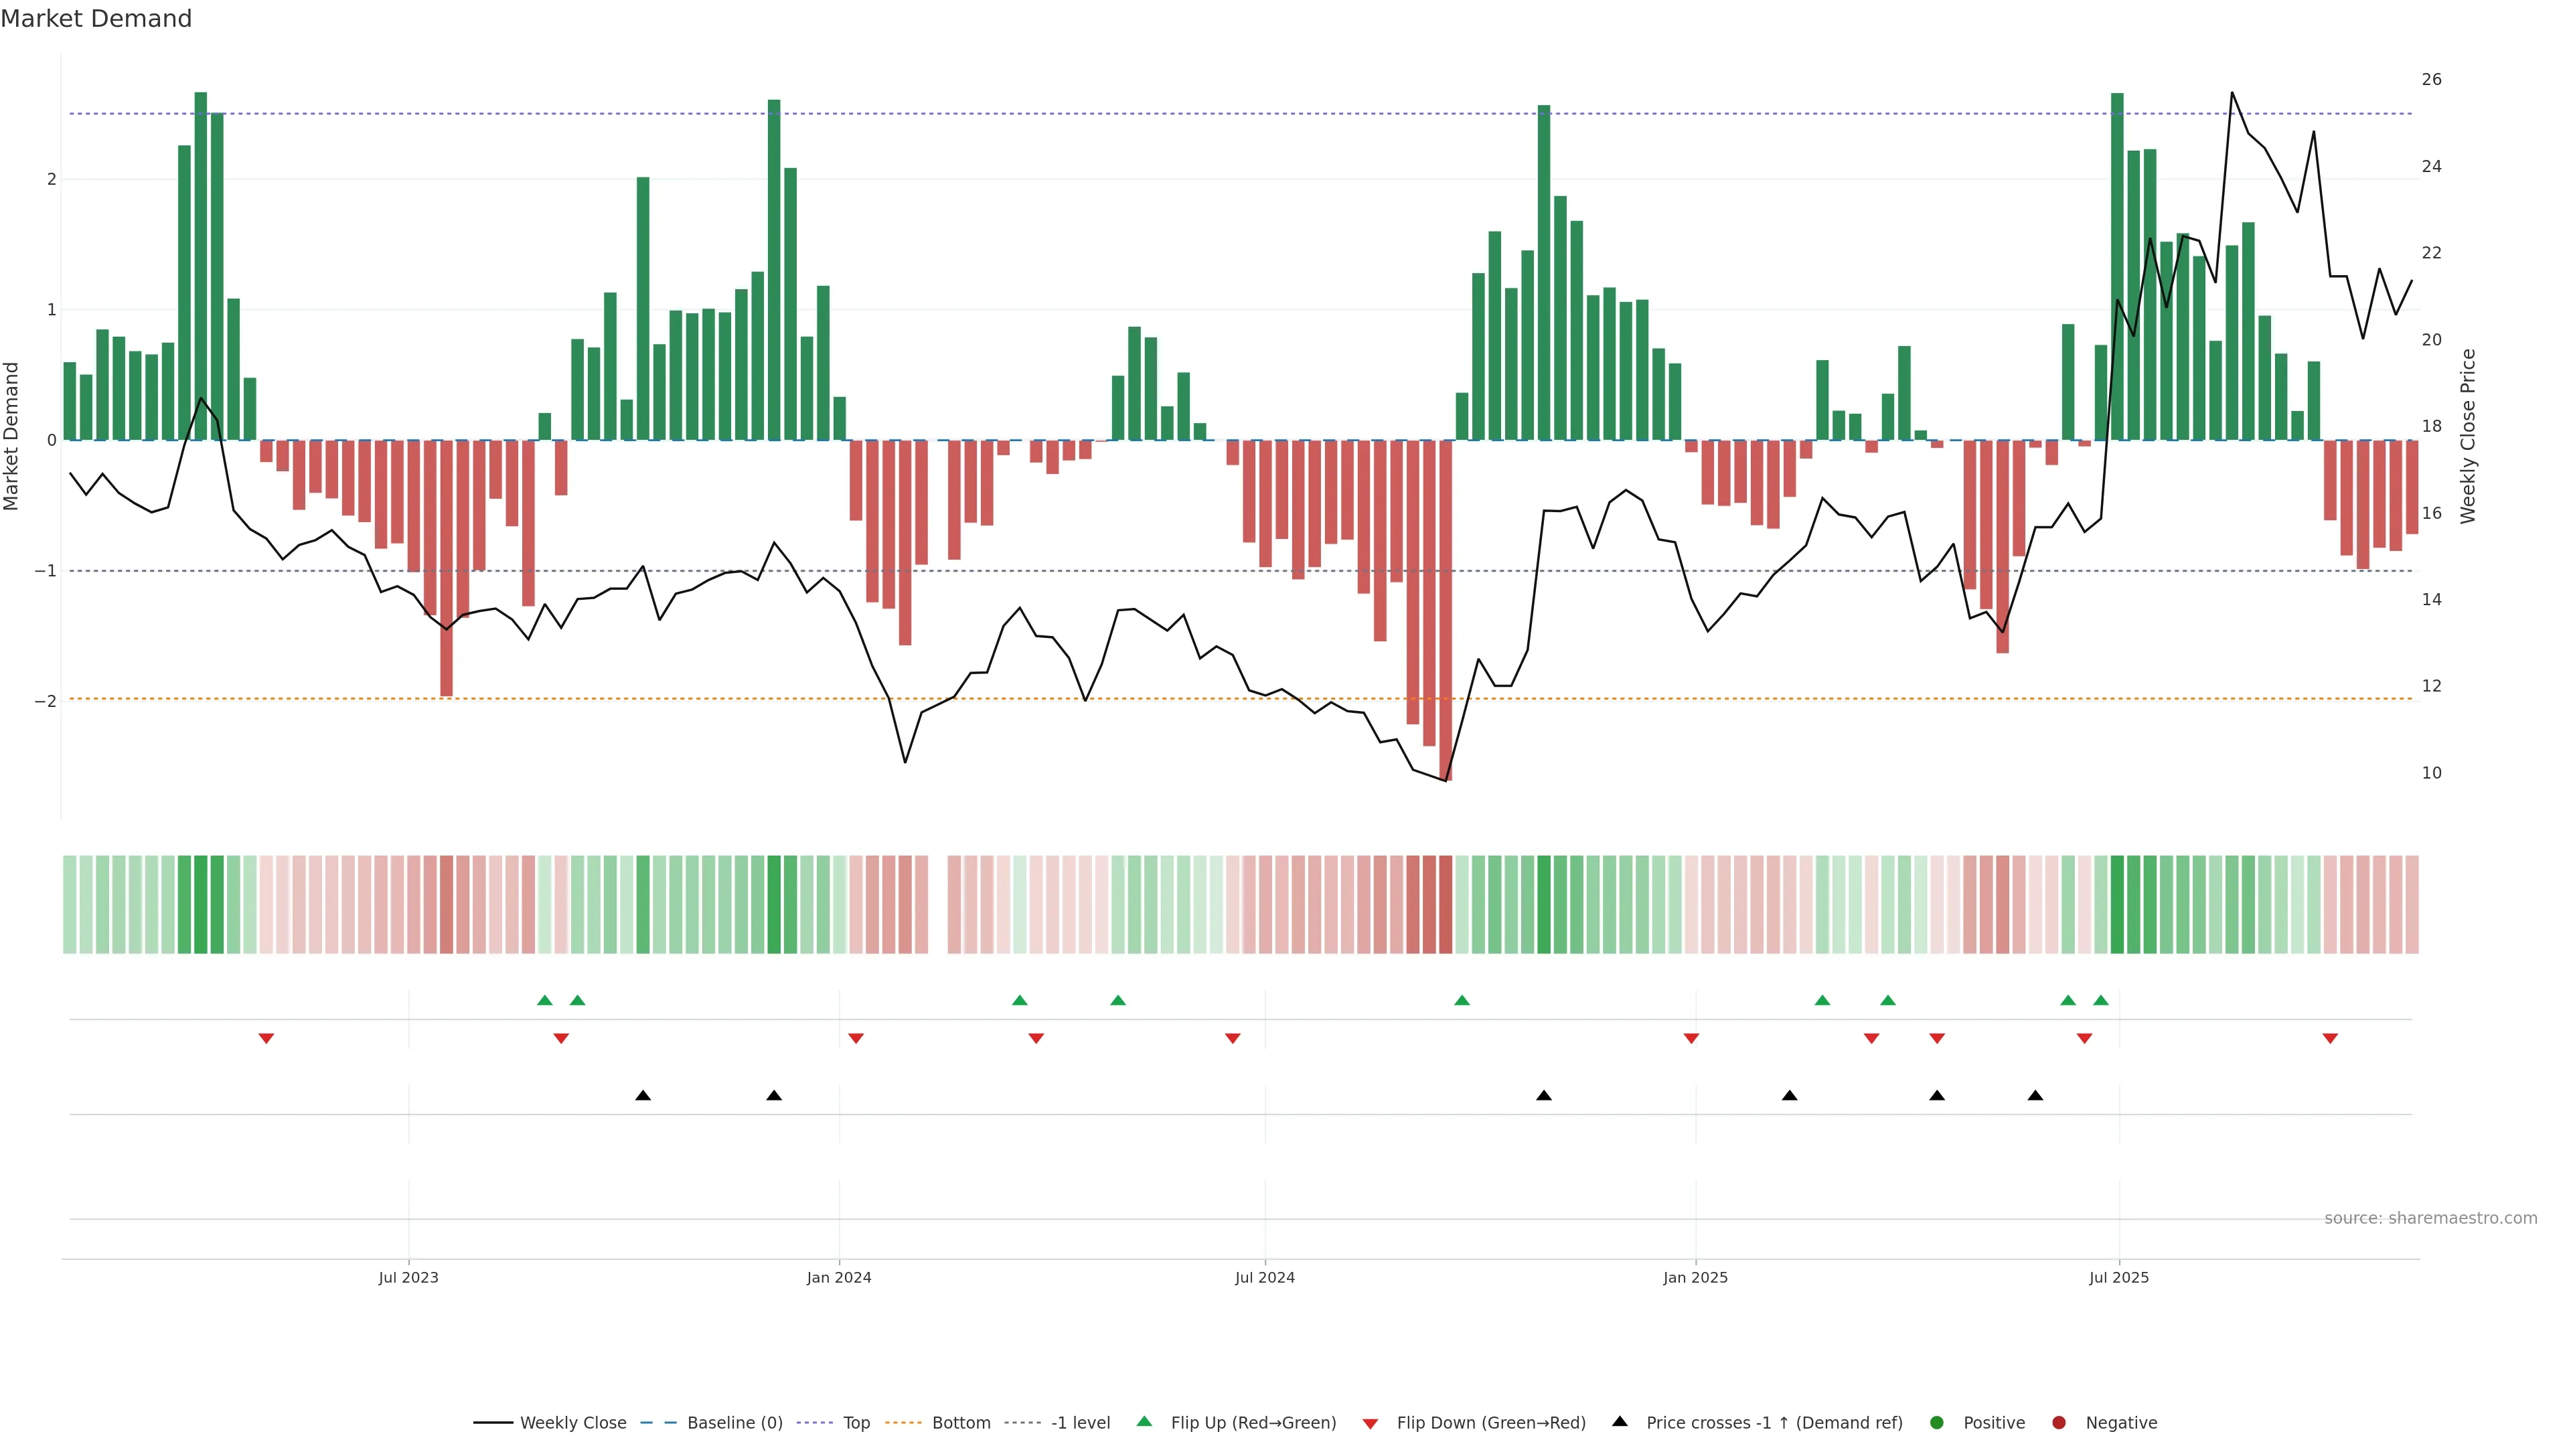Click the dark red Negative circle in legend

click(2058, 1423)
